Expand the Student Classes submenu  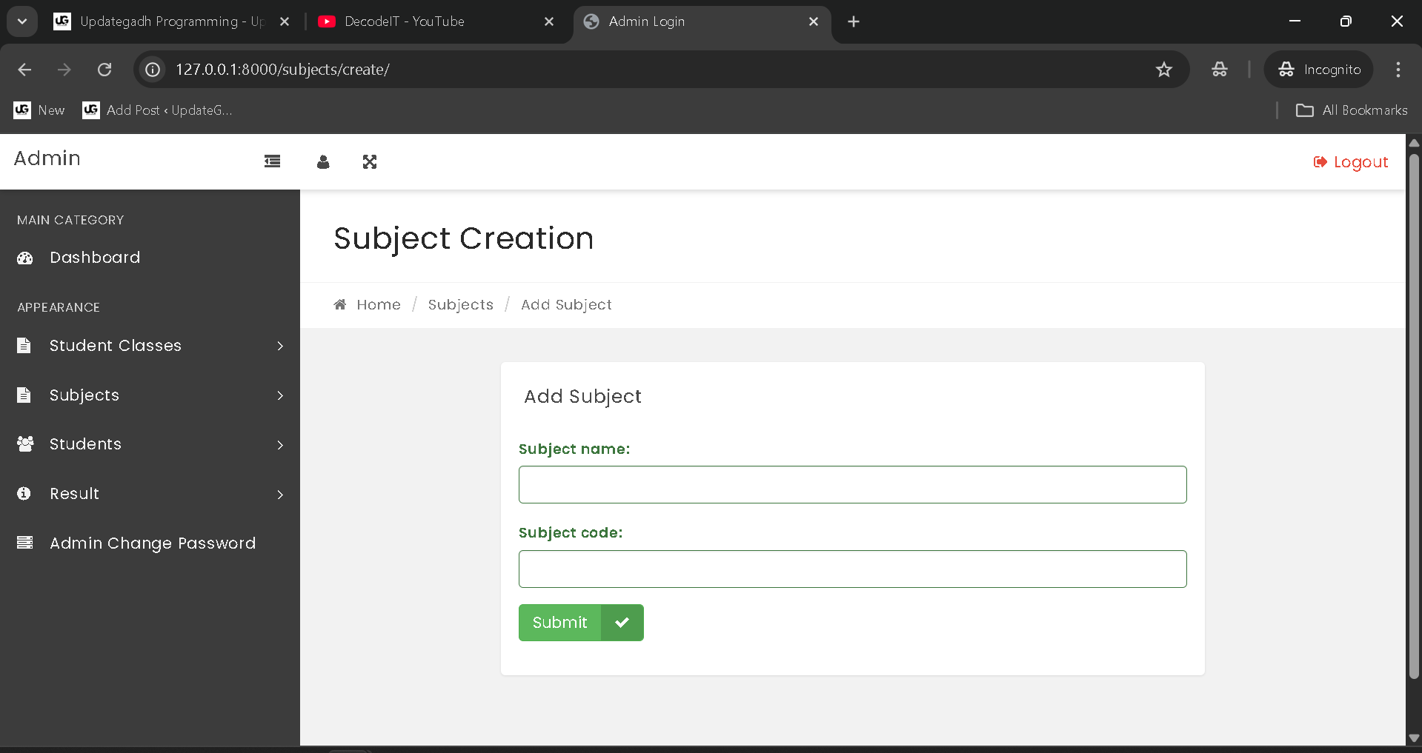pyautogui.click(x=280, y=346)
